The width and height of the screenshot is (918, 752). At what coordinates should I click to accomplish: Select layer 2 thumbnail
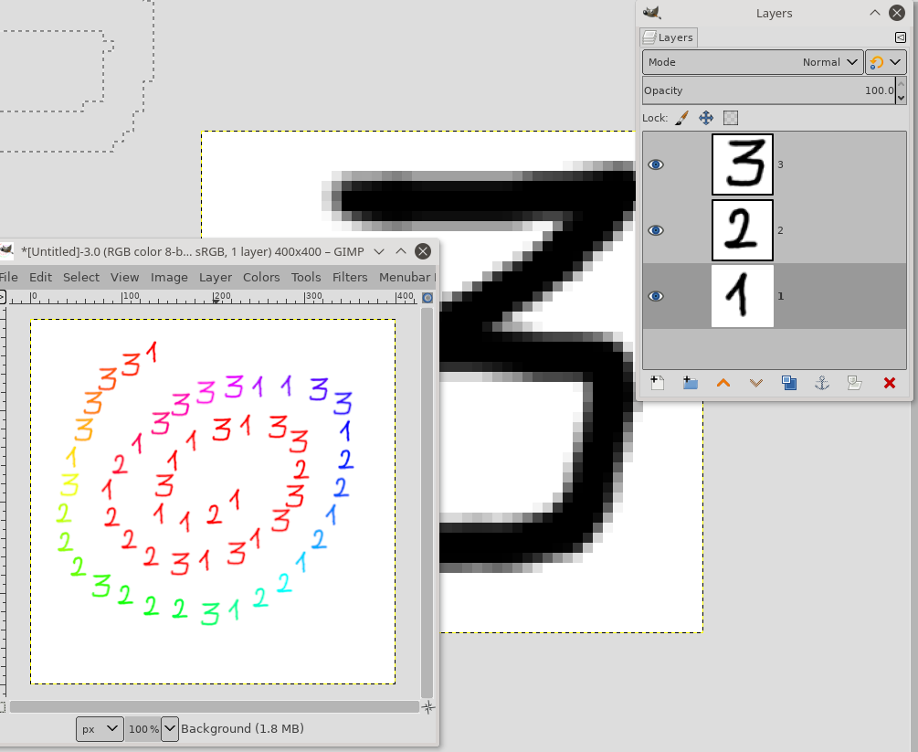743,230
